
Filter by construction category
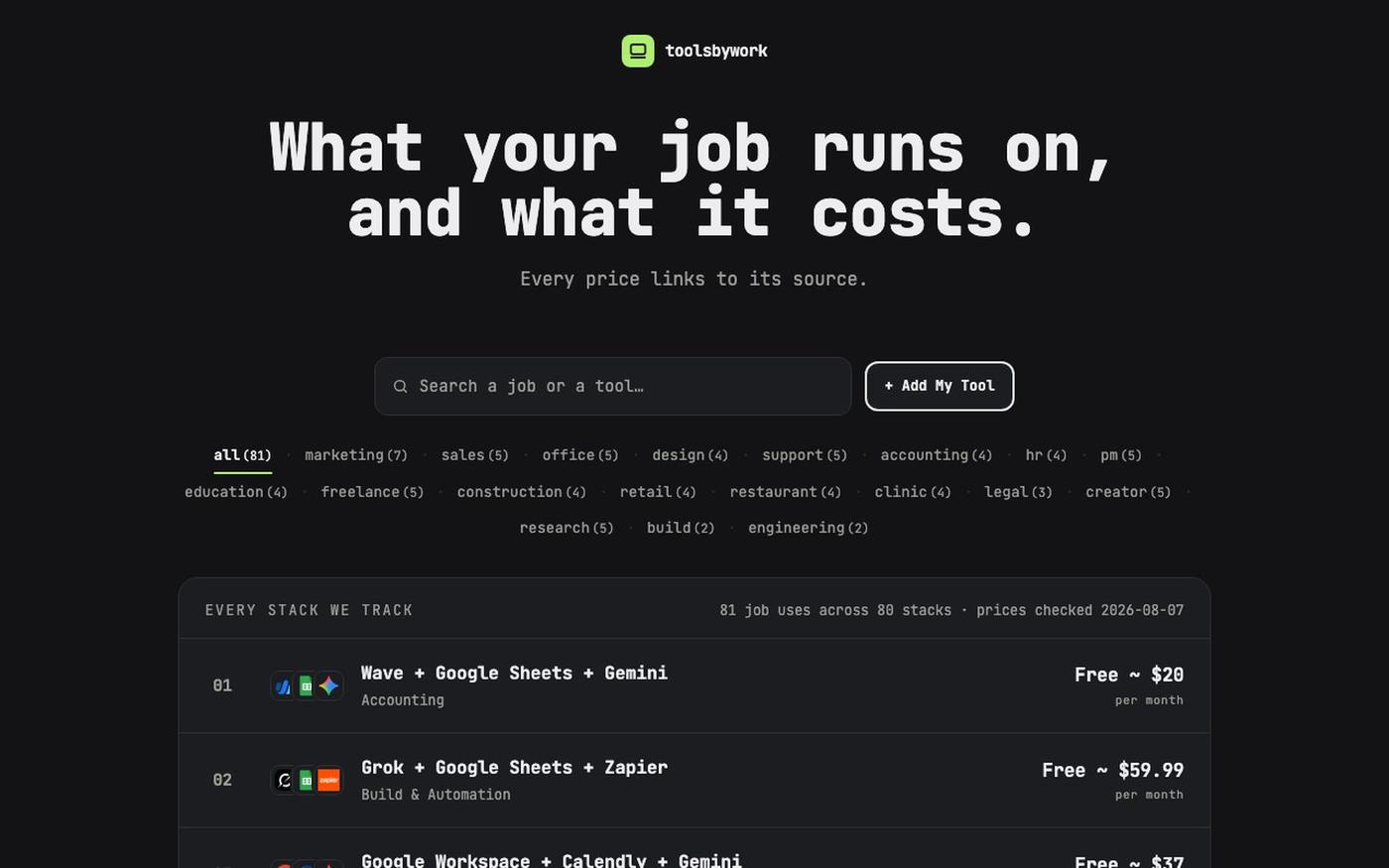[x=522, y=492]
